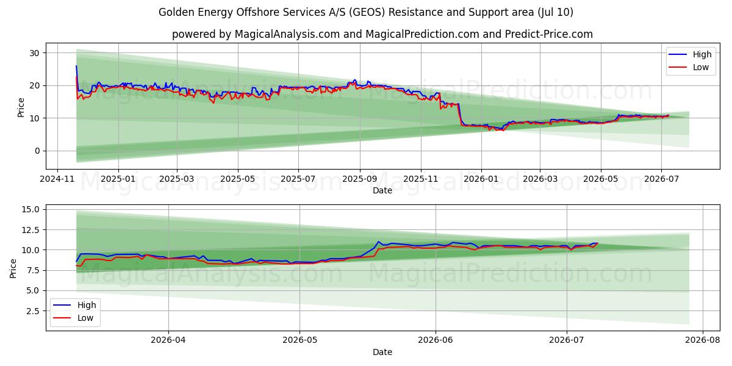Click the top chart y-axis value '20'
The height and width of the screenshot is (366, 732).
click(x=35, y=85)
